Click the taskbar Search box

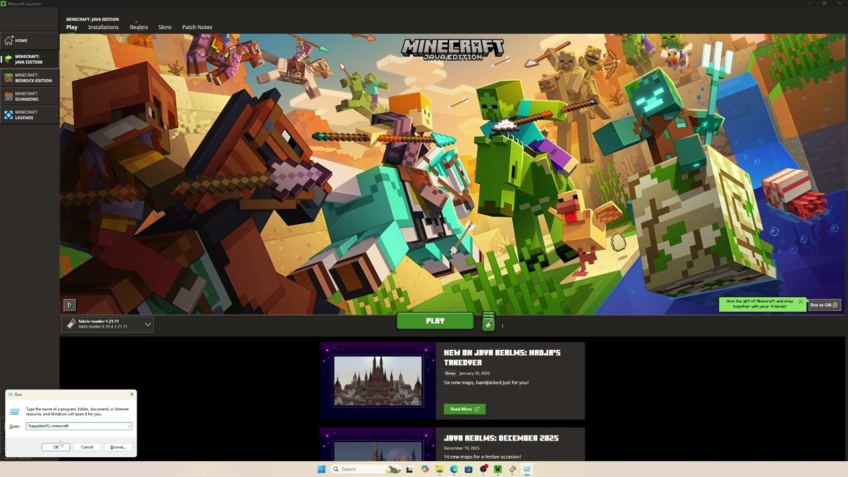pos(366,469)
